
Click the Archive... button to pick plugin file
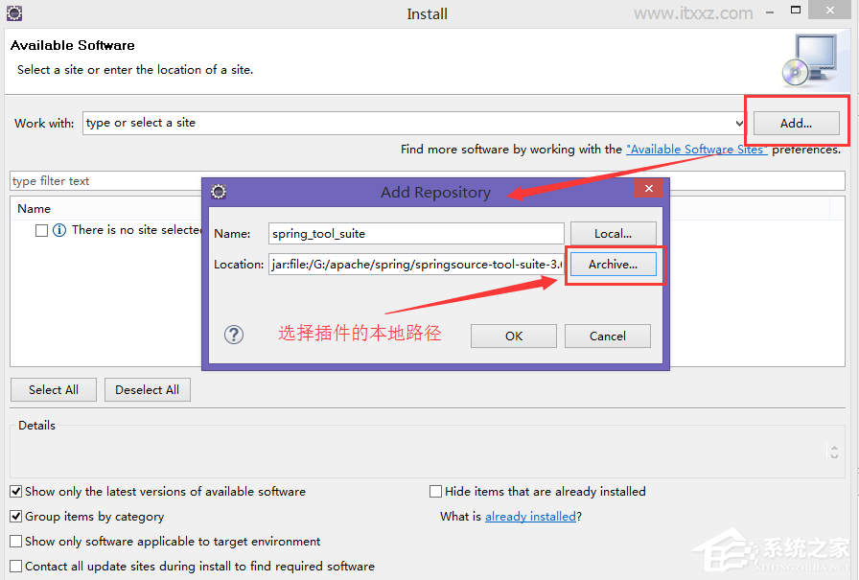coord(614,264)
